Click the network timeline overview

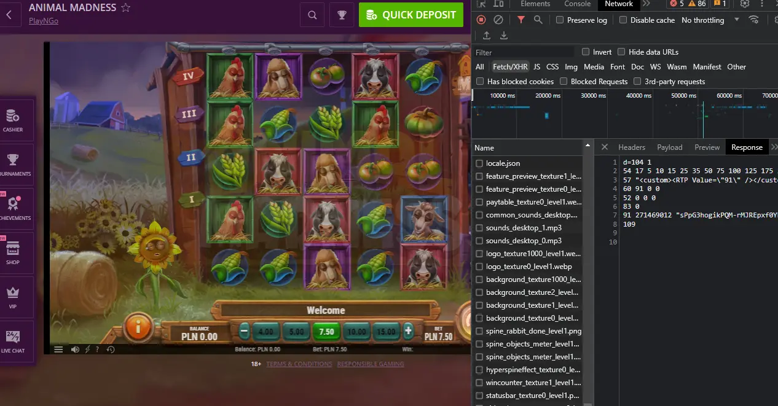pos(625,114)
